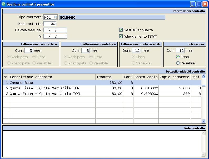The image size is (209, 159).
Task: Click the Descrizione addebito column header
Action: 52,77
